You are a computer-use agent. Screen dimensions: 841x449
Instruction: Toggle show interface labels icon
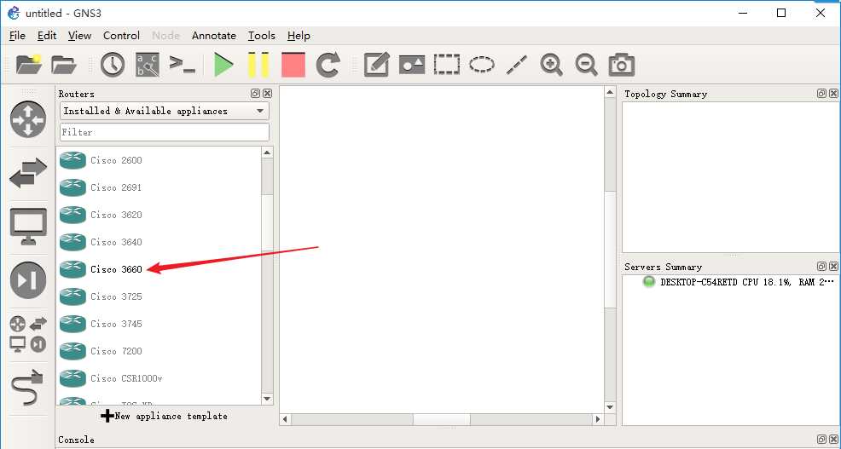click(147, 65)
